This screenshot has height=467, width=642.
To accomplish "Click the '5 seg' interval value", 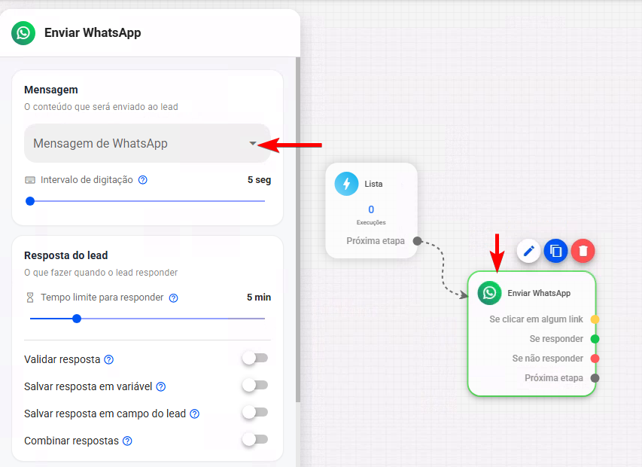I will tap(259, 180).
